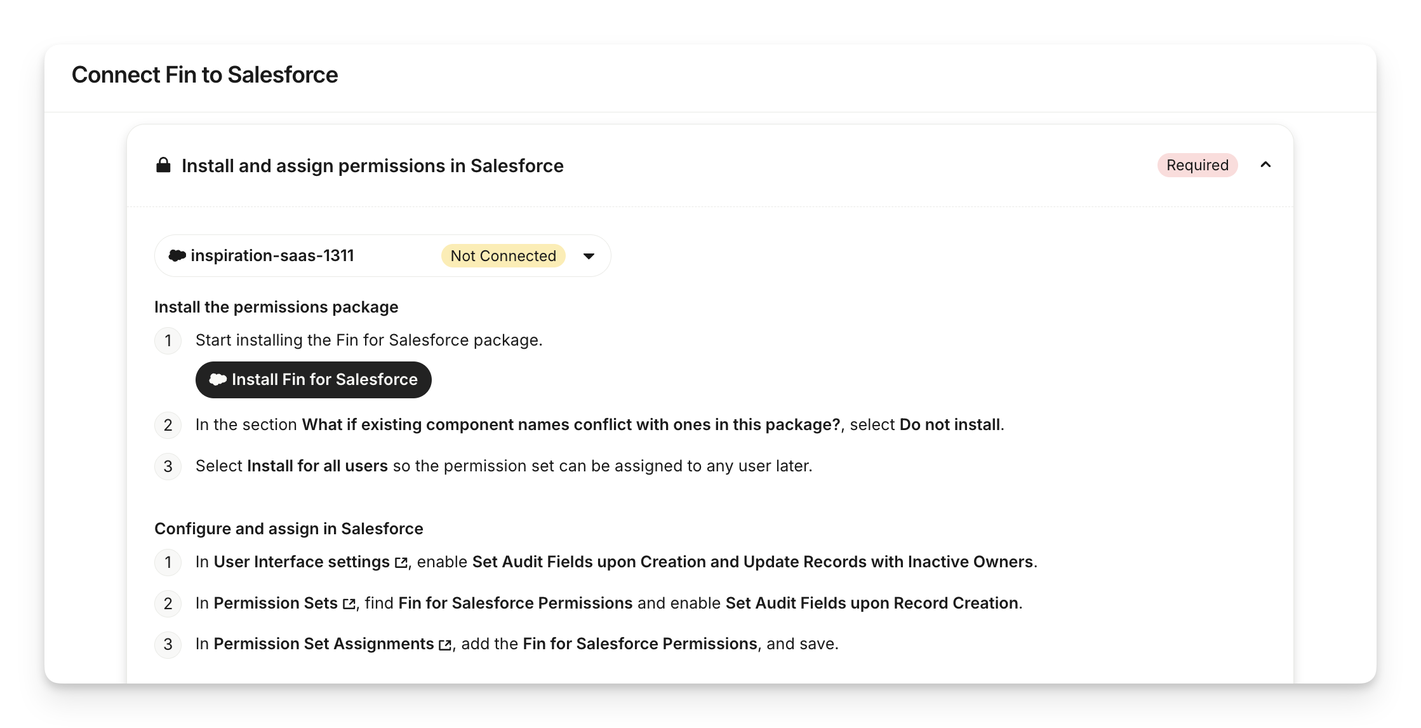Click the Install and assign permissions header
This screenshot has width=1421, height=728.
coord(372,166)
